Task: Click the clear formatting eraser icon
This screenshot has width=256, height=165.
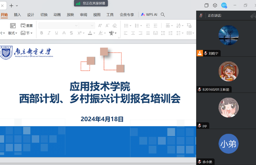Action: (x=115, y=26)
